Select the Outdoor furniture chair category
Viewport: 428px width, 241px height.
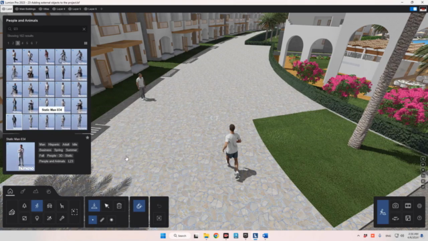click(62, 206)
